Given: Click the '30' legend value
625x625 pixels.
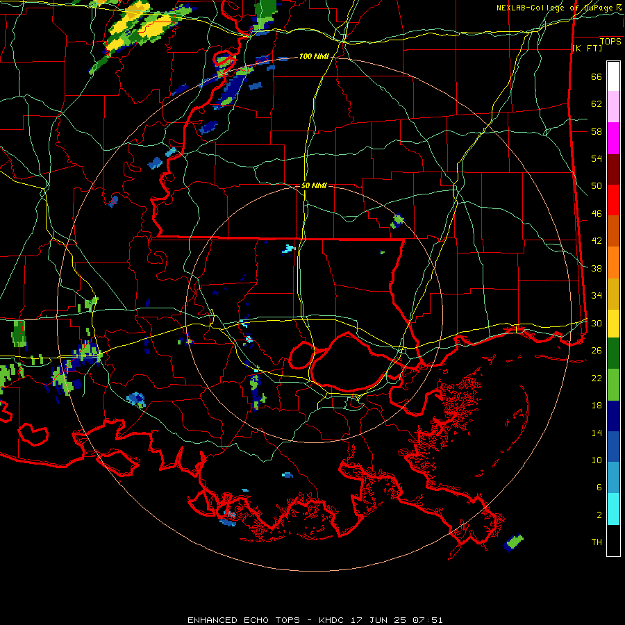Looking at the screenshot, I should pyautogui.click(x=597, y=323).
